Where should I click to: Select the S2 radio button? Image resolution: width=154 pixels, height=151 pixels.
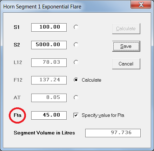click(x=76, y=45)
